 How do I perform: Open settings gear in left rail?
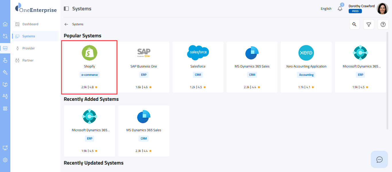point(5,160)
